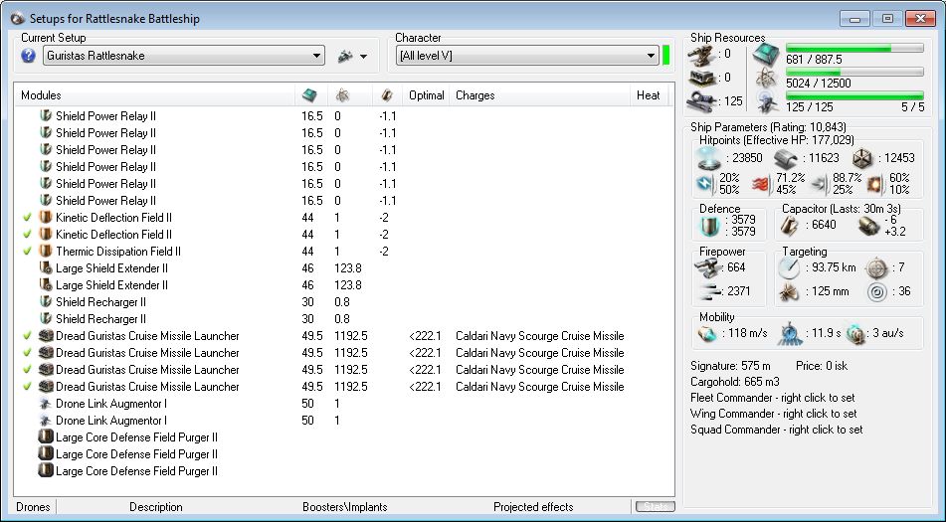Toggle first Dread Guristas Cruise Missile Launcher checkmark
946x522 pixels.
click(x=27, y=336)
